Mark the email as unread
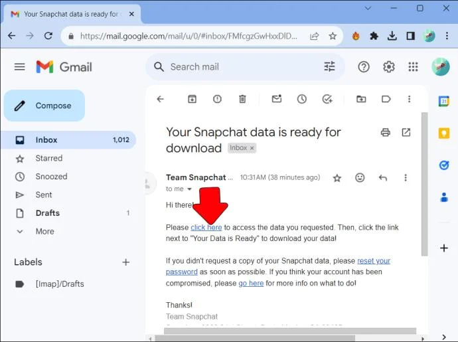458x342 pixels. click(277, 99)
